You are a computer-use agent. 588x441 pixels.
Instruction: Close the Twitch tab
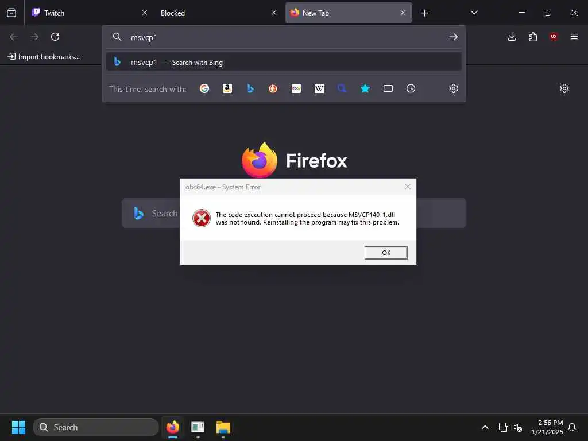[x=144, y=13]
